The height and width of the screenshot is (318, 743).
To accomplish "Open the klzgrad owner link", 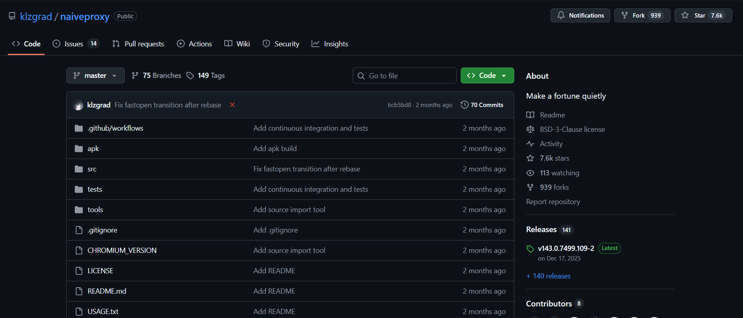I will tap(36, 16).
